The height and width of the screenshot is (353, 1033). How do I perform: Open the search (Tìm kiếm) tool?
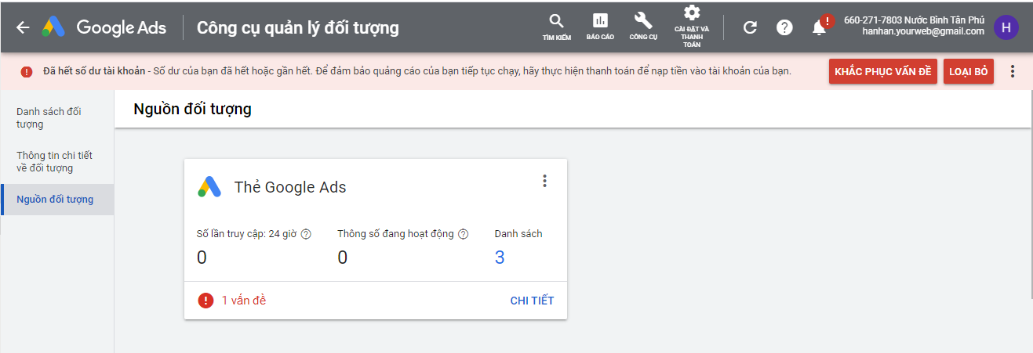557,27
